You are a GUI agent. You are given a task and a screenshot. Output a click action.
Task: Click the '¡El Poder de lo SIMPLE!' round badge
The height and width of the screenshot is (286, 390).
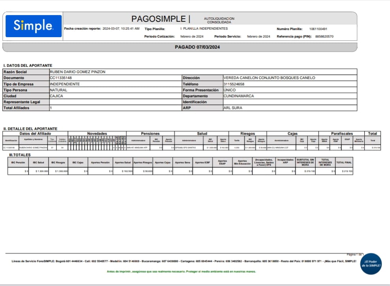(x=371, y=263)
